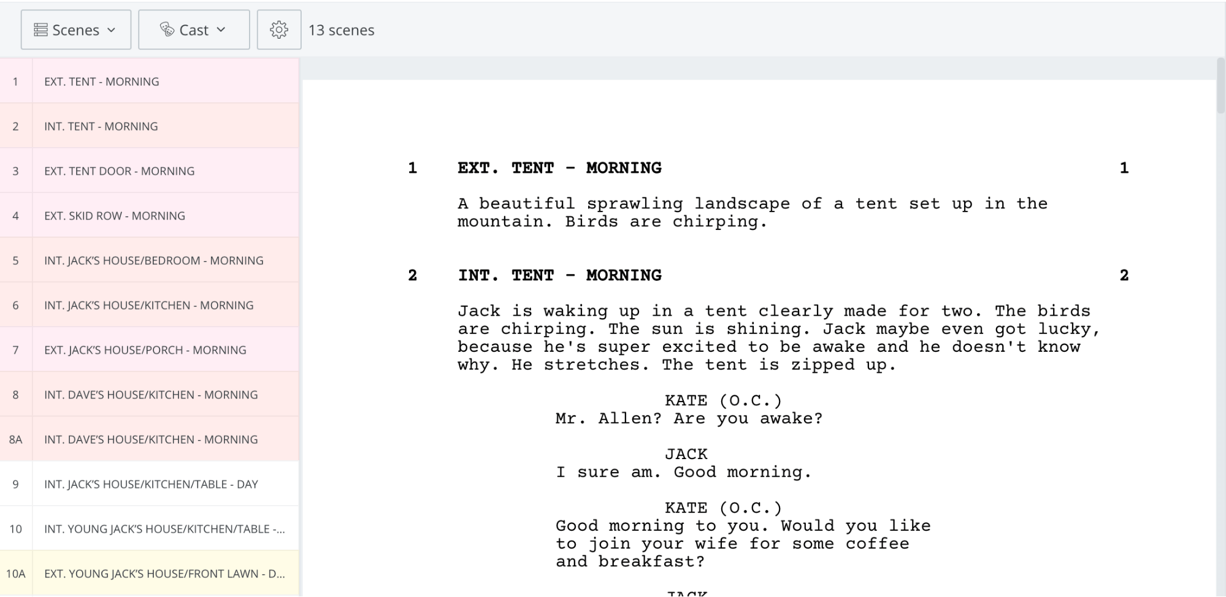
Task: Open the Scenes dropdown menu
Action: click(x=76, y=29)
